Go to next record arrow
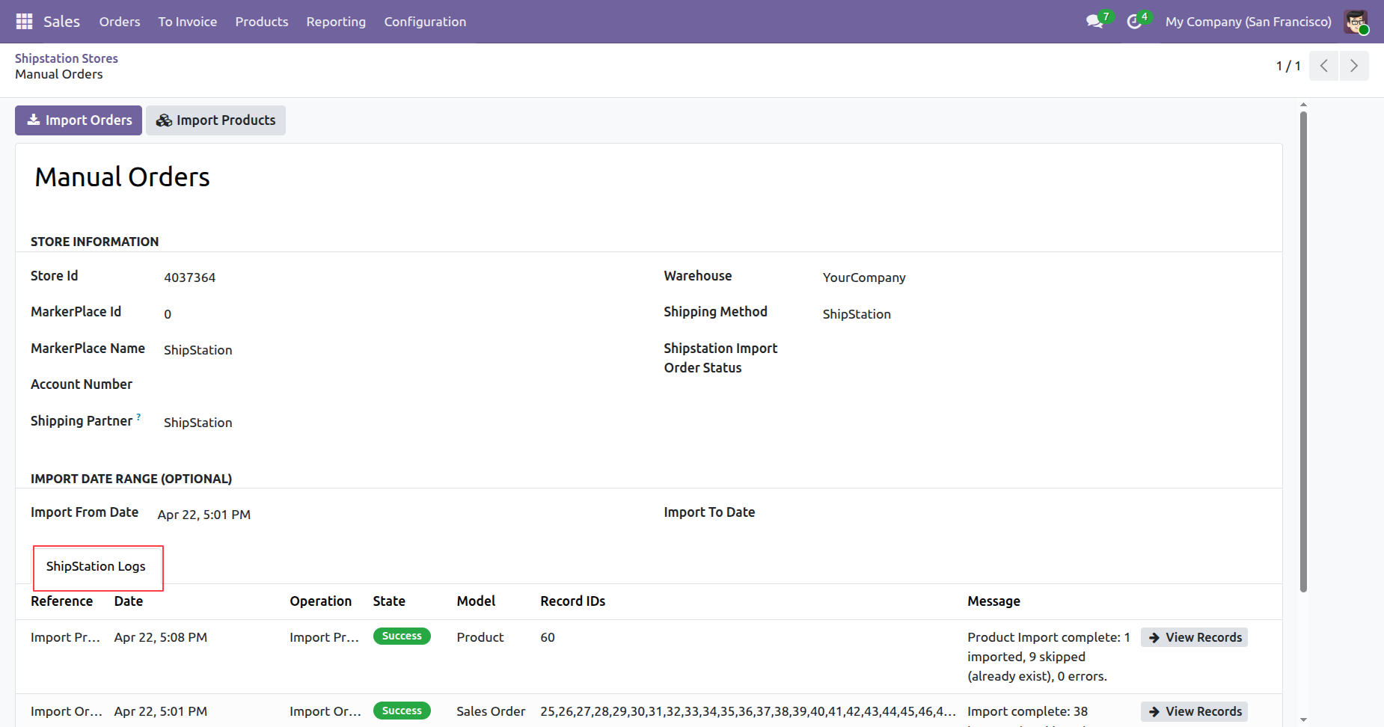Image resolution: width=1384 pixels, height=727 pixels. (1354, 66)
